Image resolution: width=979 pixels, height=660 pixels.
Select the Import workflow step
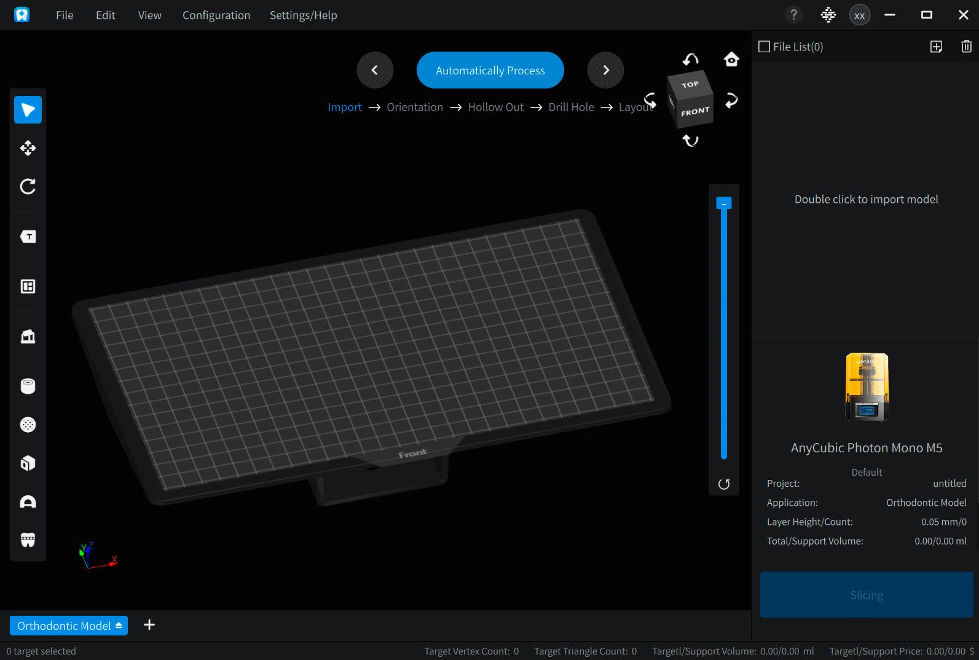pyautogui.click(x=345, y=107)
